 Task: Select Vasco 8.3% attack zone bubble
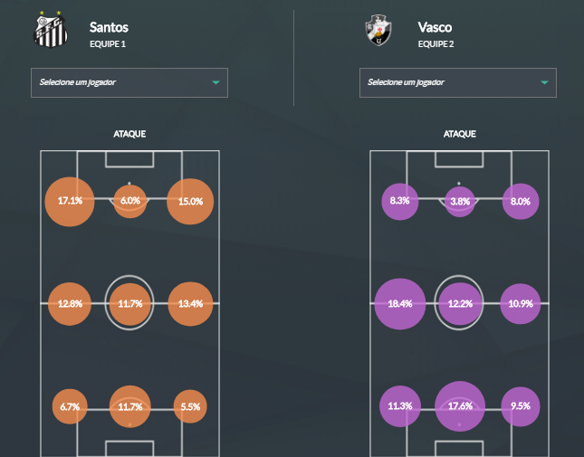coord(399,201)
